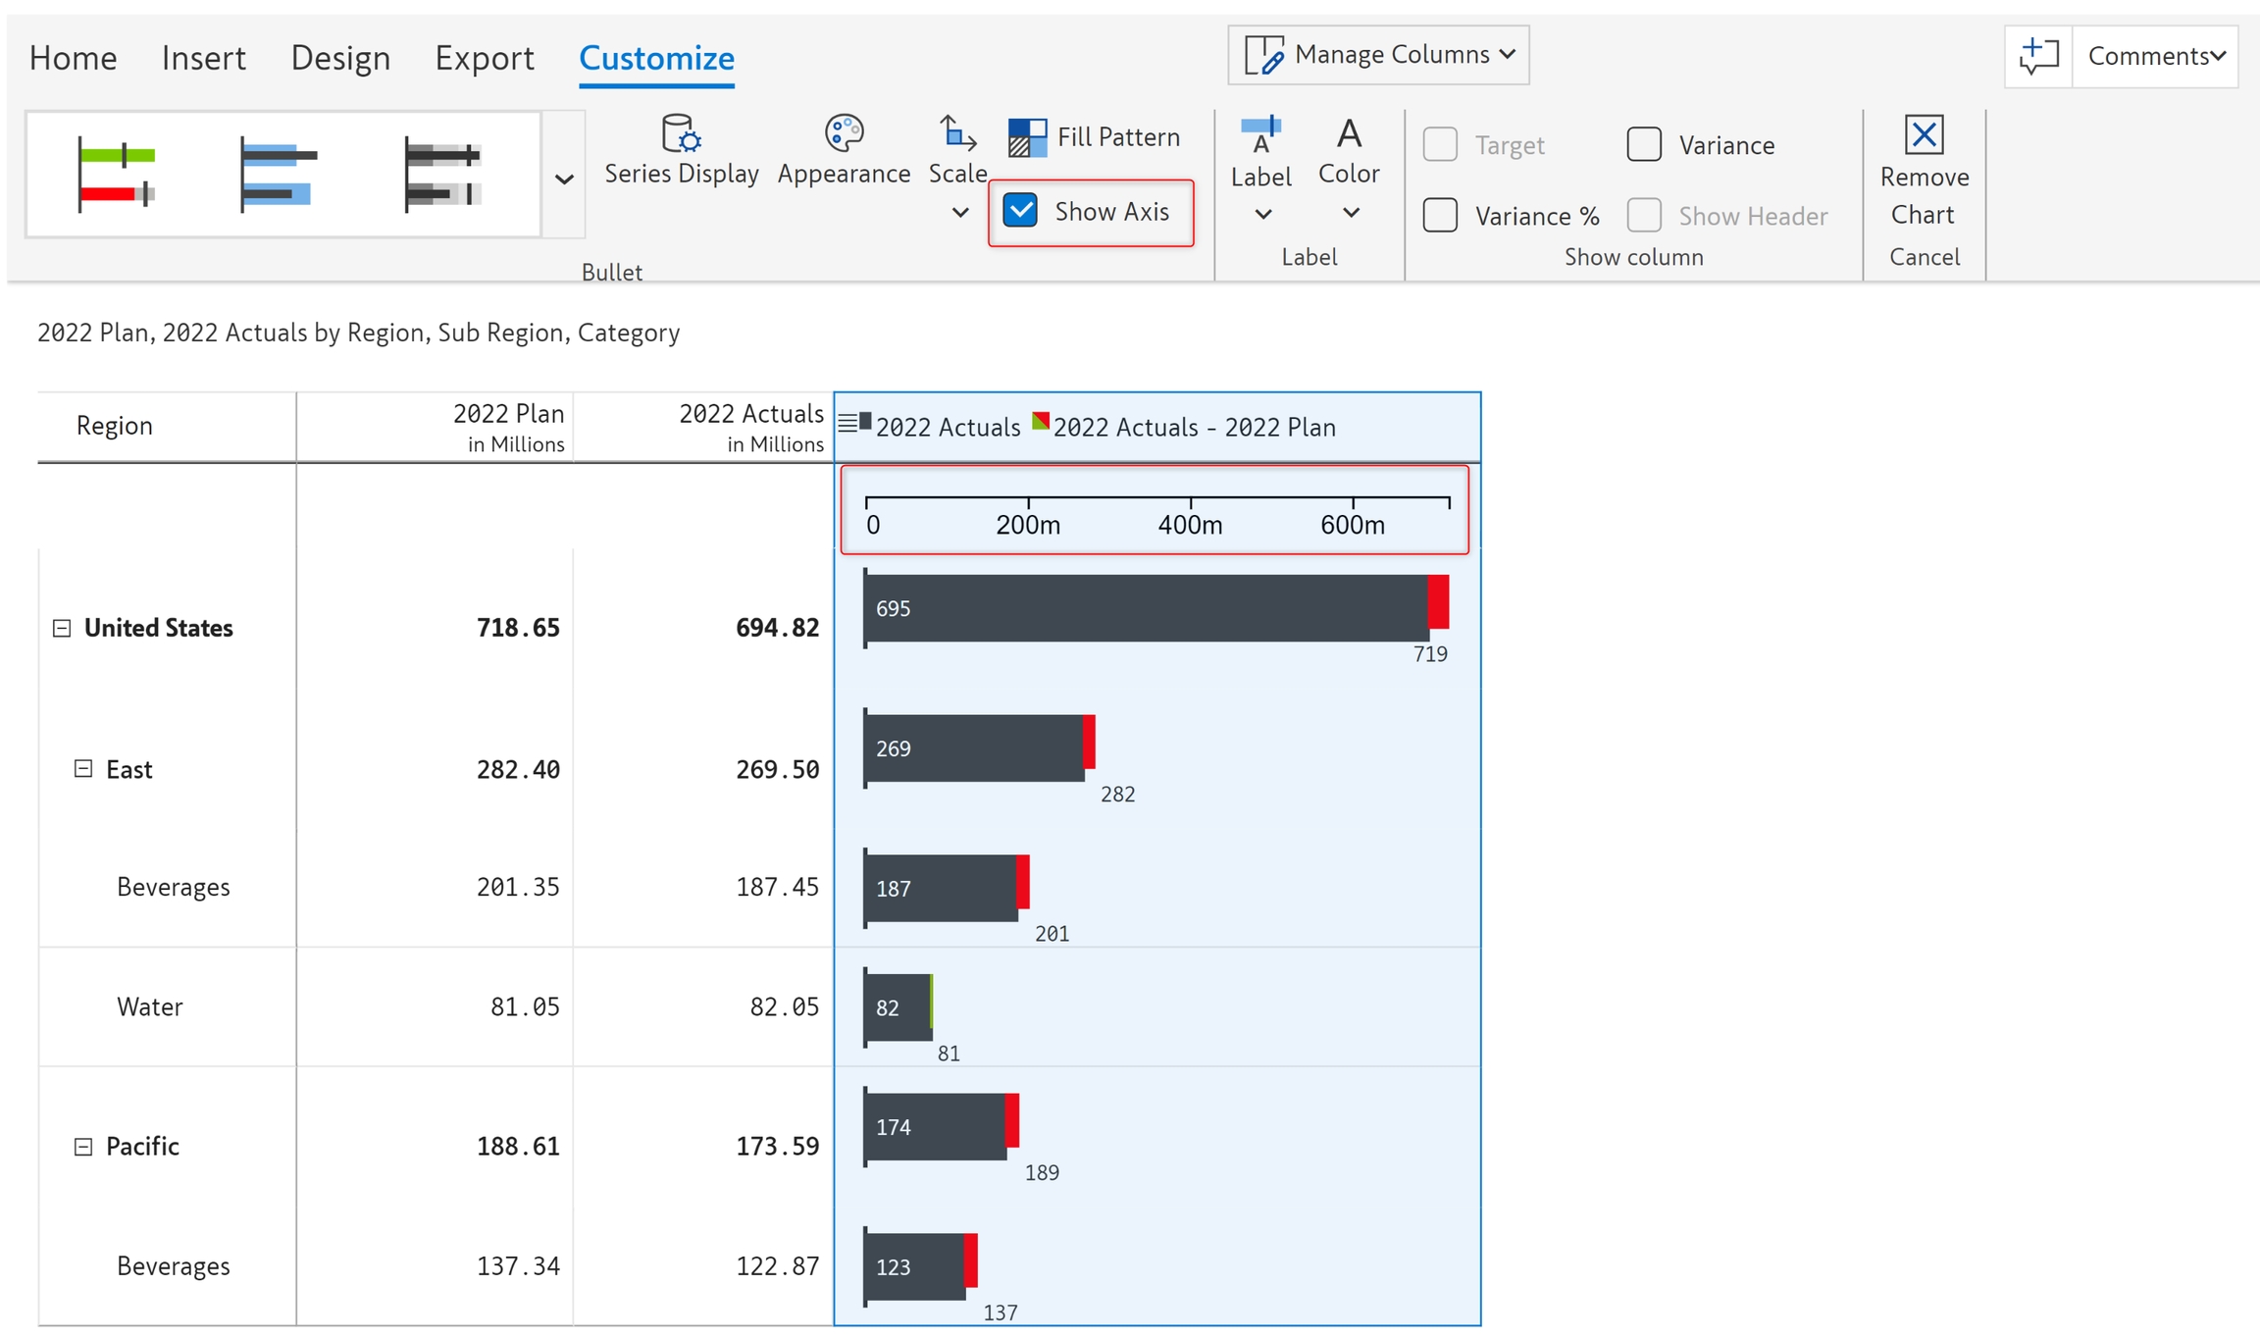Enable the Variance checkbox
2260x1337 pixels.
click(1644, 145)
